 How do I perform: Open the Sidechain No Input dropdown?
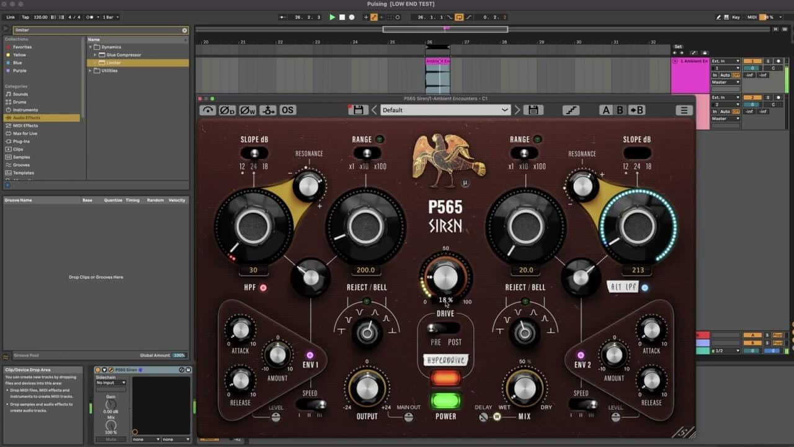click(x=111, y=383)
